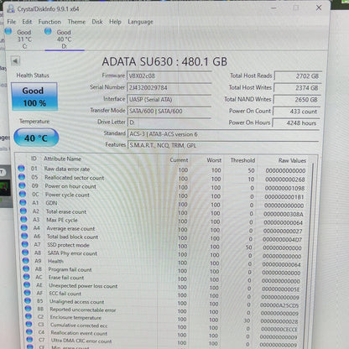This screenshot has height=349, width=349.
Task: Click the 40 °C temperature button
Action: [36, 138]
